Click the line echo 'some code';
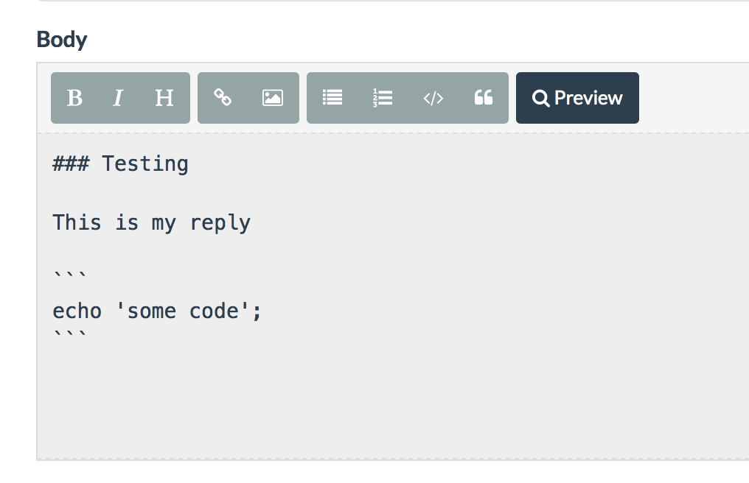Screen dimensions: 749x483 pyautogui.click(x=157, y=311)
